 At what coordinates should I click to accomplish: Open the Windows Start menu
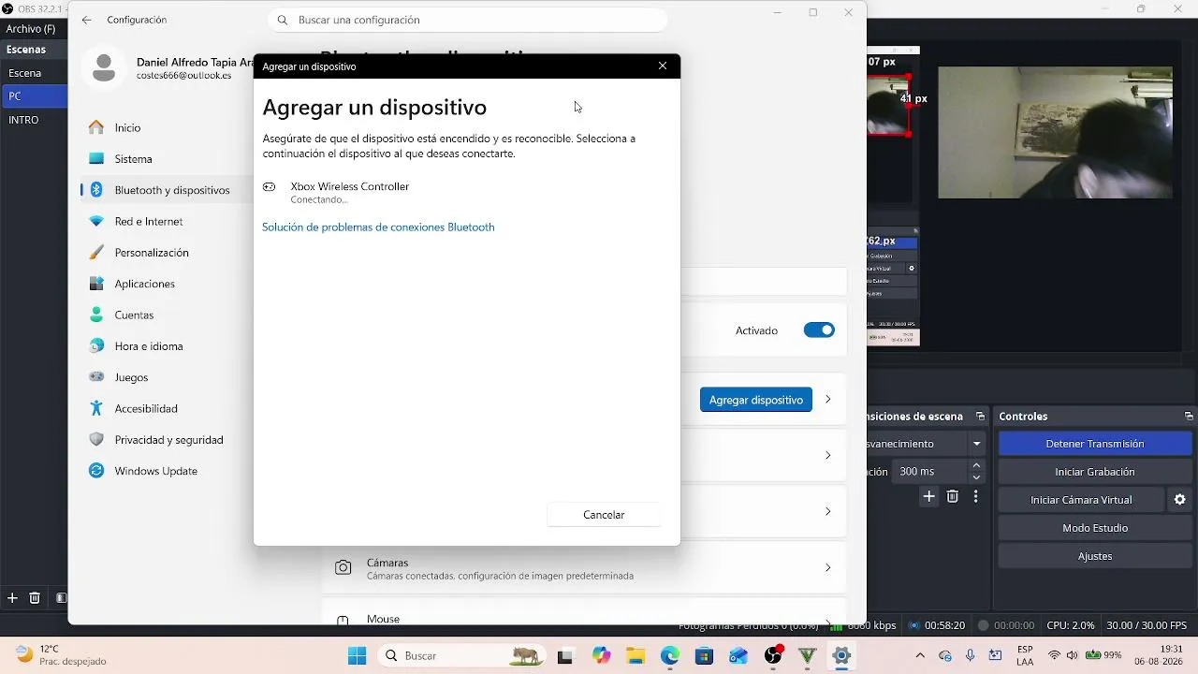pos(357,655)
